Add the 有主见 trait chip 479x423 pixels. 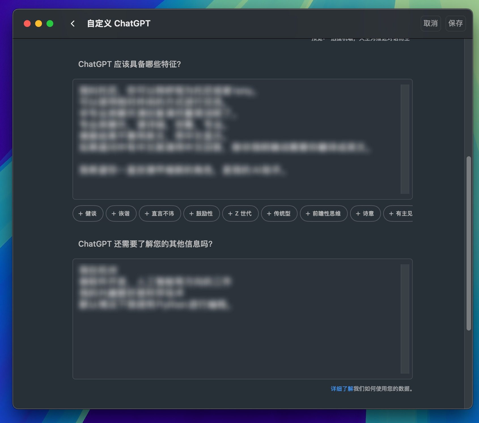coord(398,213)
